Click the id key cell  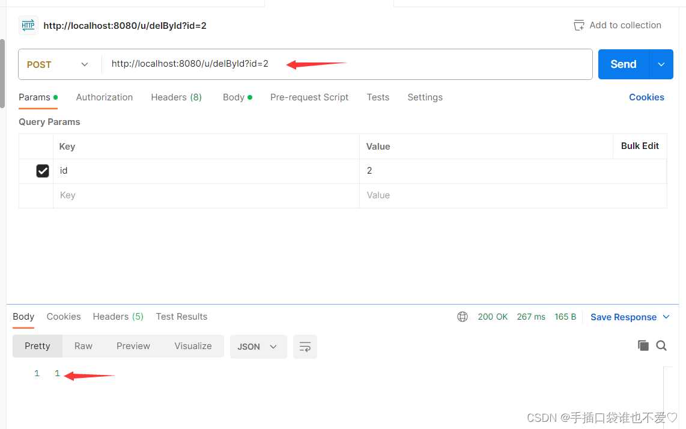[206, 171]
